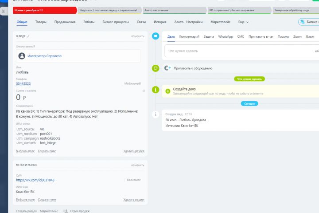Viewport: 319px width, 213px height.
Task: Click the collapse sidebar arrow icon
Action: click(4, 12)
